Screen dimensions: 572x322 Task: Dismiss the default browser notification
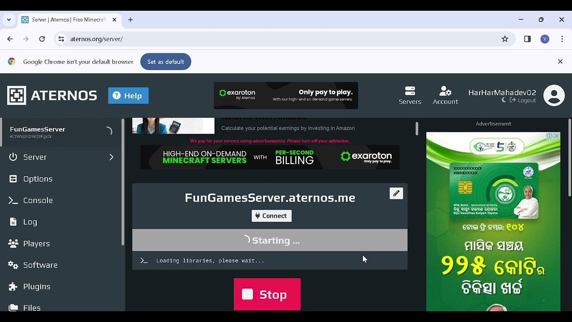tap(560, 62)
